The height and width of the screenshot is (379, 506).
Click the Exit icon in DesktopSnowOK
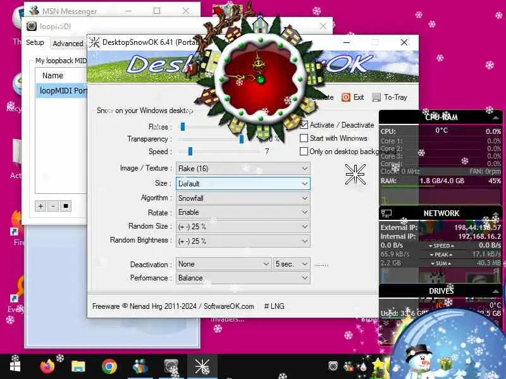point(345,97)
